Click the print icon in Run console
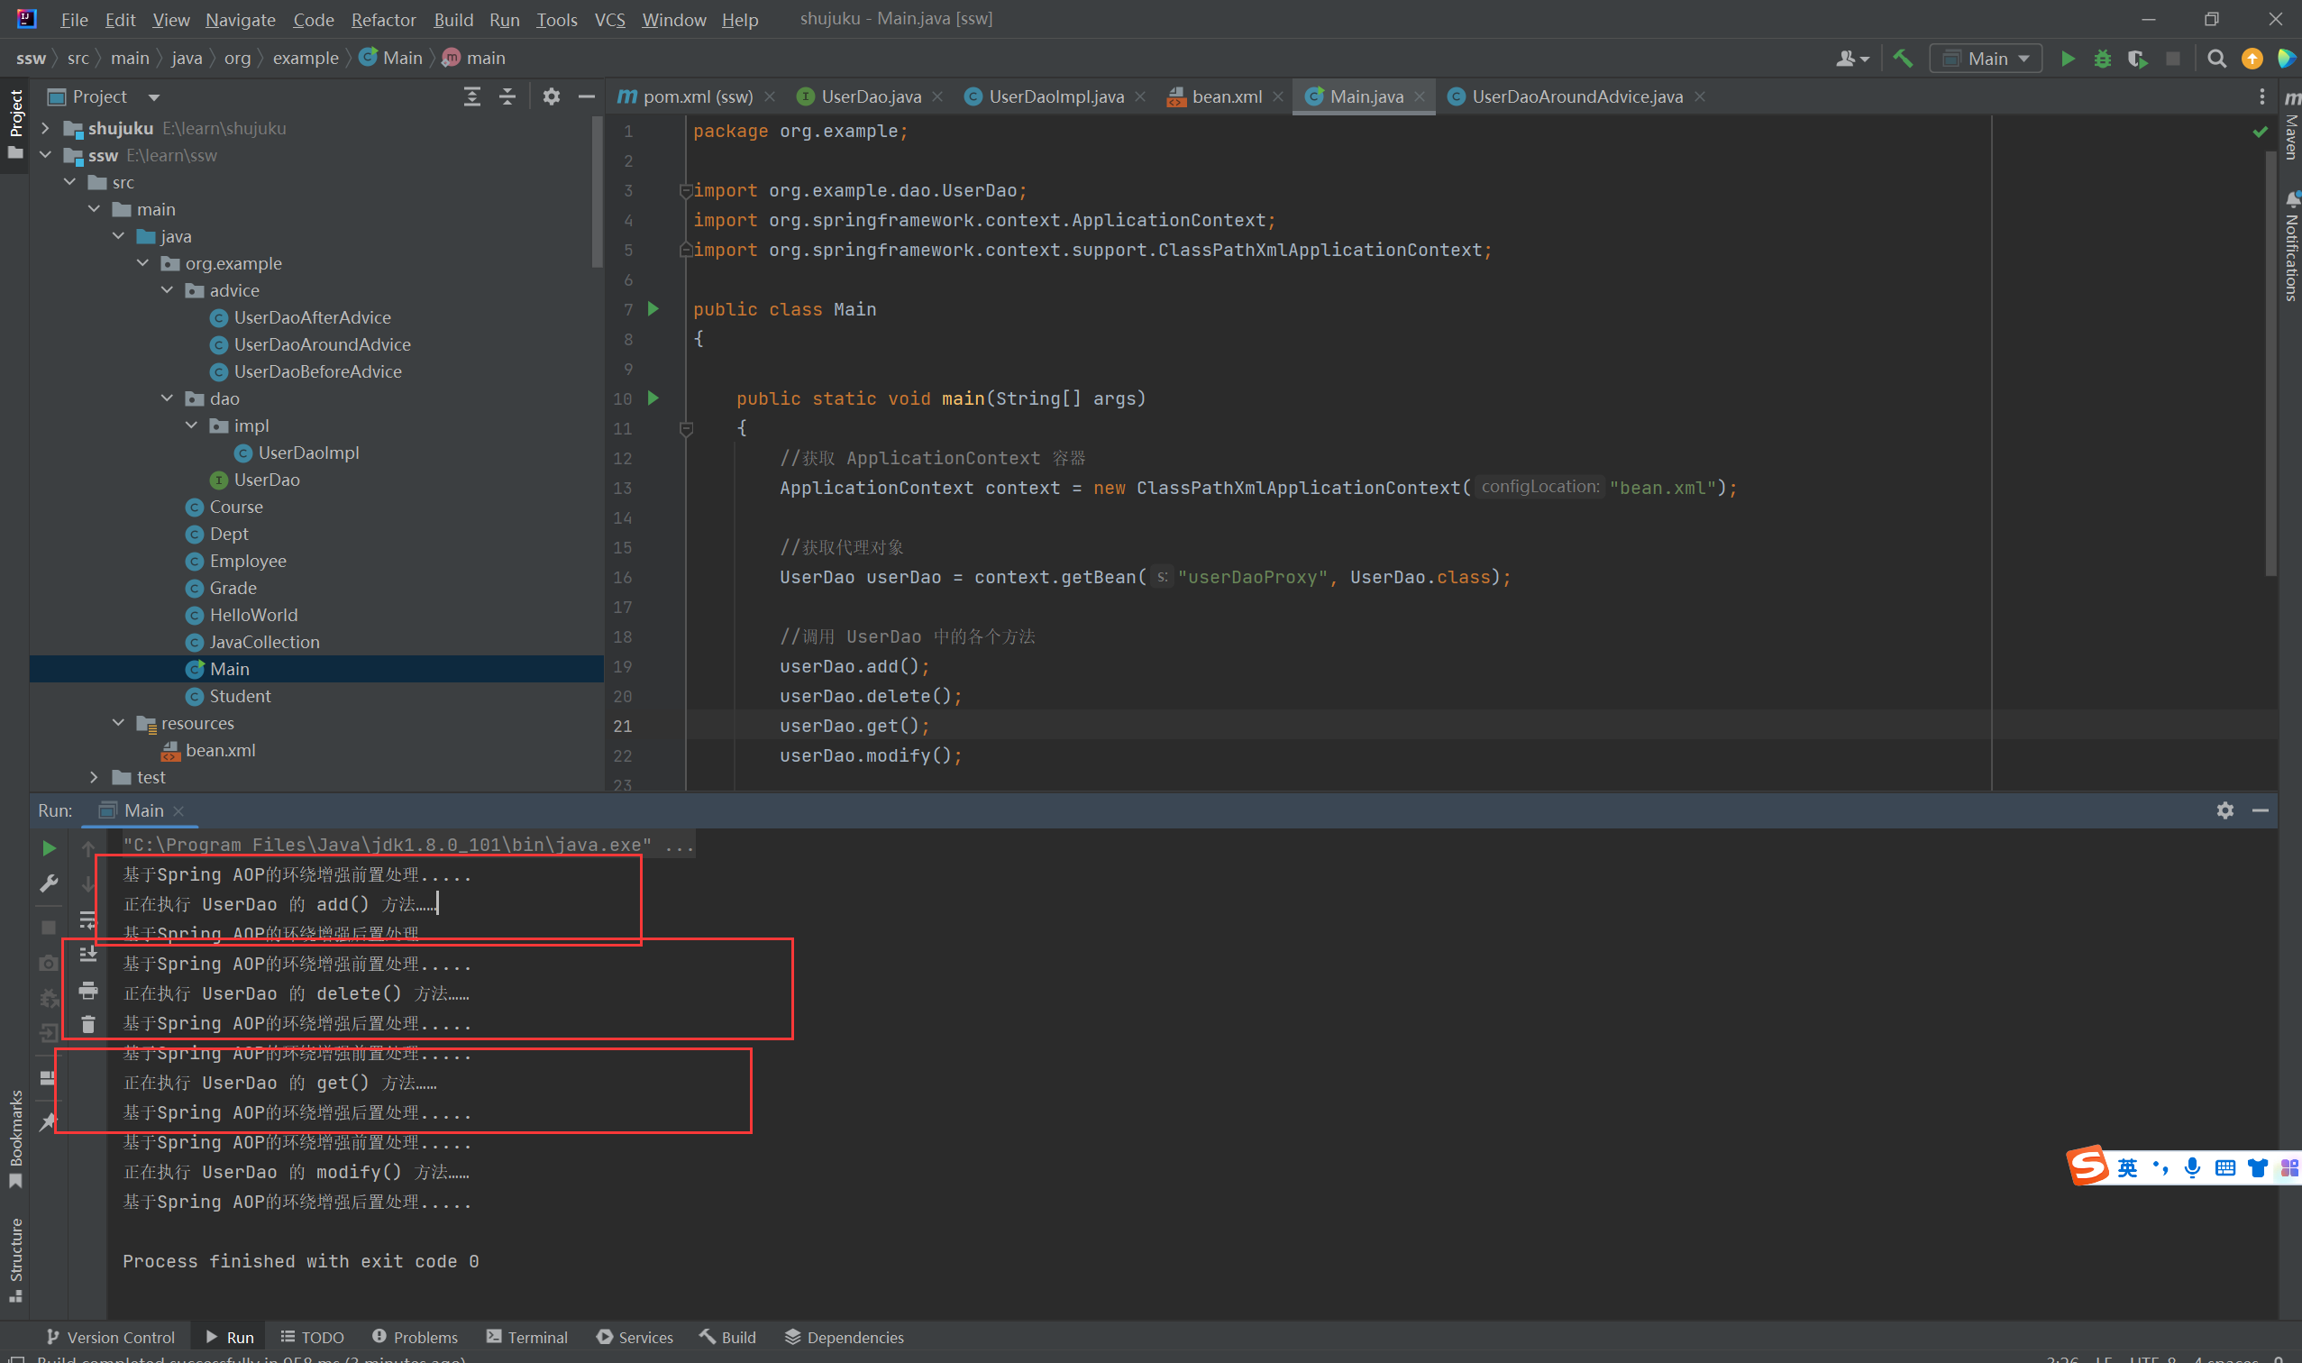Screen dimensions: 2302x1363 pos(88,990)
